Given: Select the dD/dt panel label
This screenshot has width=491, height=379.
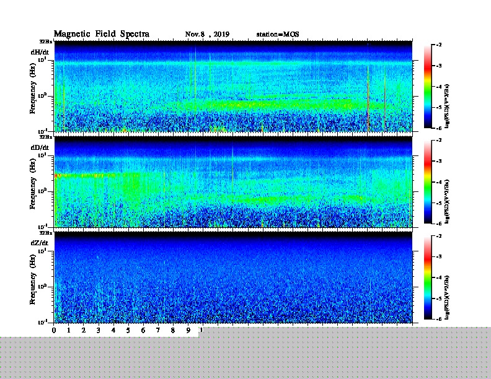Looking at the screenshot, I should (x=40, y=147).
